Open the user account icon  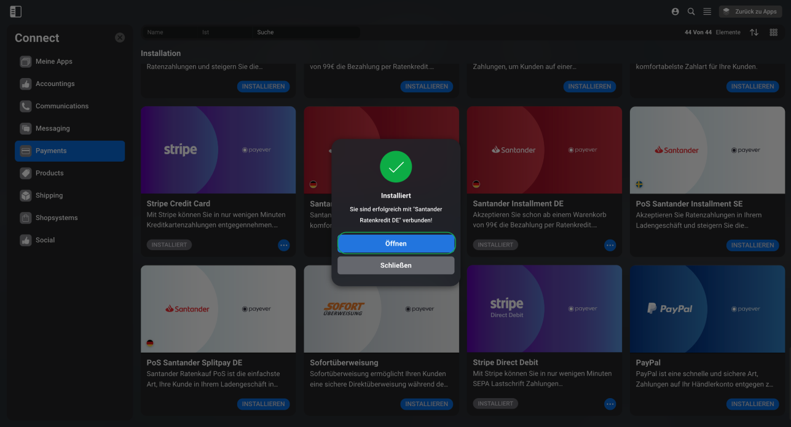675,12
